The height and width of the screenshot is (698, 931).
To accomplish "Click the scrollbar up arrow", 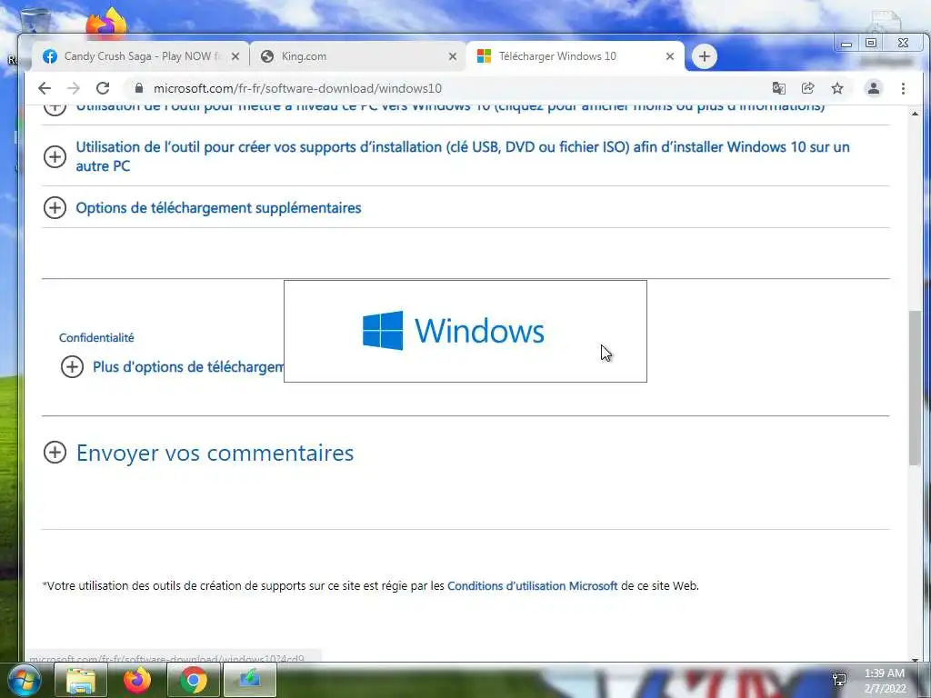I will 915,113.
